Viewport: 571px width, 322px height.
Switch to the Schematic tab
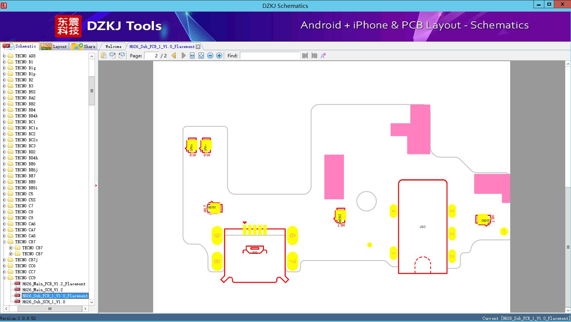pos(20,46)
